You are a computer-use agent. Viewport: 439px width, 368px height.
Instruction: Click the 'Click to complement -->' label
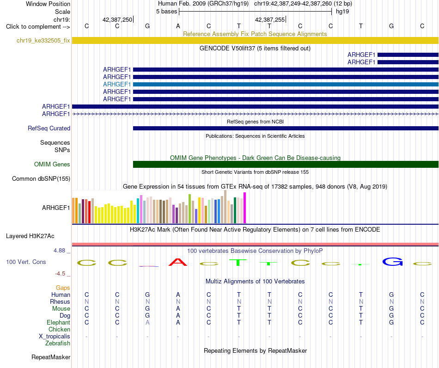38,27
